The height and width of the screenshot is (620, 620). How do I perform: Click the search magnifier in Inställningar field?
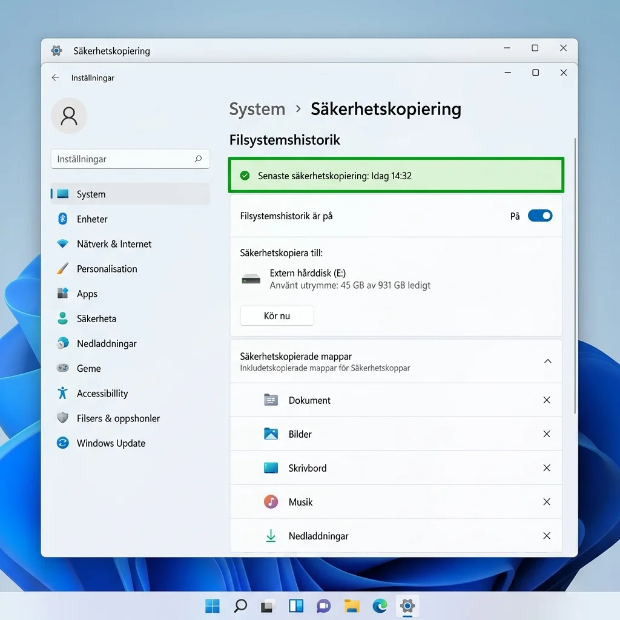(198, 159)
